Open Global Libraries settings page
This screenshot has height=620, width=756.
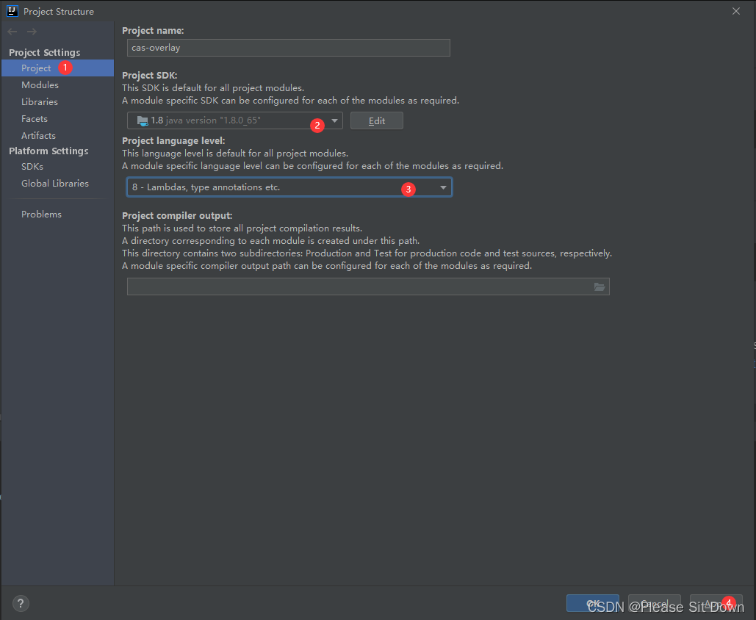pos(55,183)
